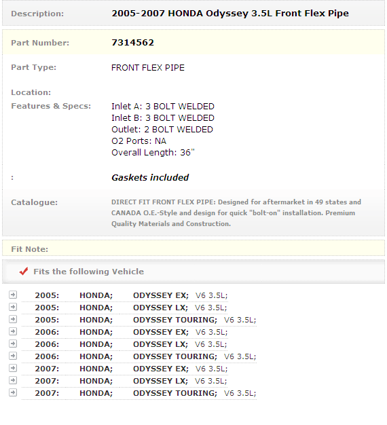Click arrow icon beside 2006 Odyssey EX

coord(13,331)
